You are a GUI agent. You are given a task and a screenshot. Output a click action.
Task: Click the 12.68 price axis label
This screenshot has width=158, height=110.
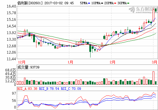[x=11, y=46]
